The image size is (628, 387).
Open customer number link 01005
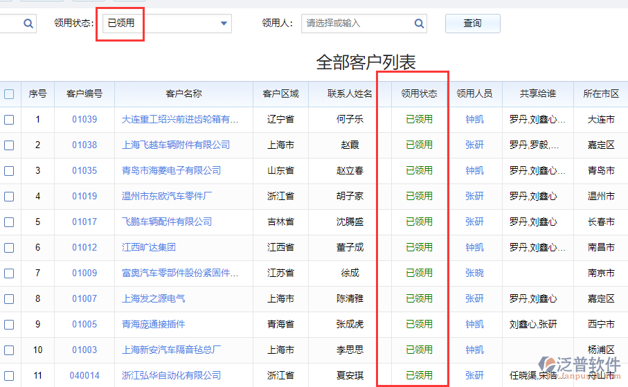point(84,325)
